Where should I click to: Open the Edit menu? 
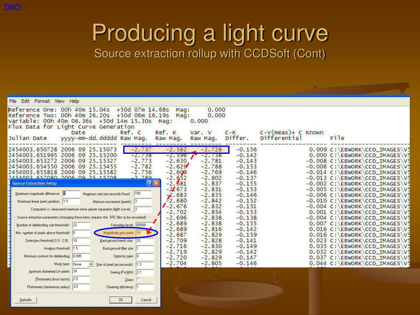(x=25, y=101)
